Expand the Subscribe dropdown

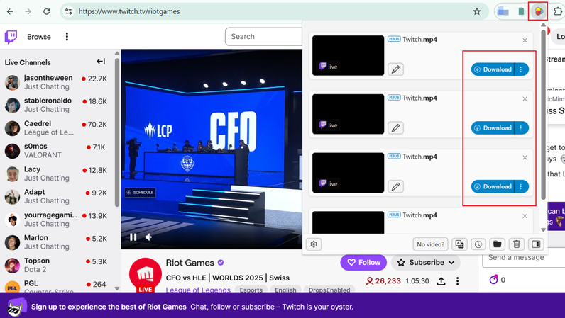426,263
